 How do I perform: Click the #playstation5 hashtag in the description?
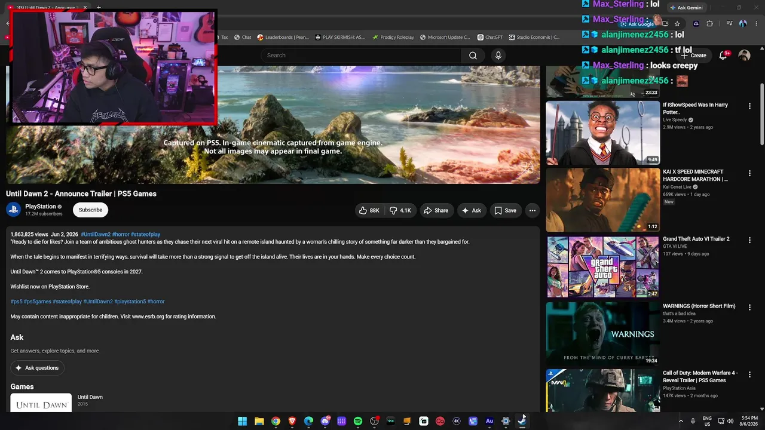[x=130, y=302]
